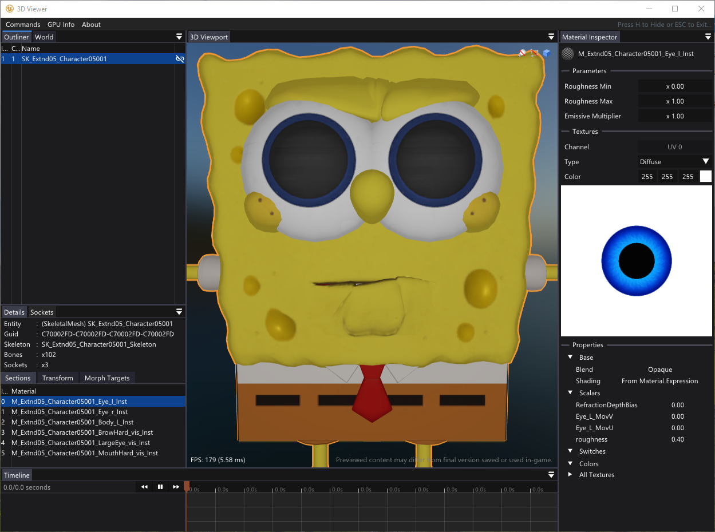The width and height of the screenshot is (715, 532).
Task: Open the 3D Viewport panel options menu
Action: [x=551, y=37]
